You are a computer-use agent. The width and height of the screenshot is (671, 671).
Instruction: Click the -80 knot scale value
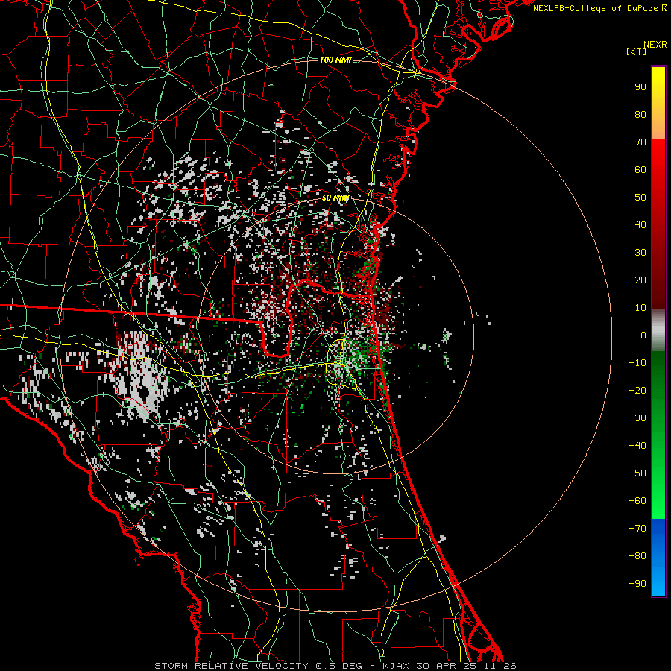click(637, 556)
